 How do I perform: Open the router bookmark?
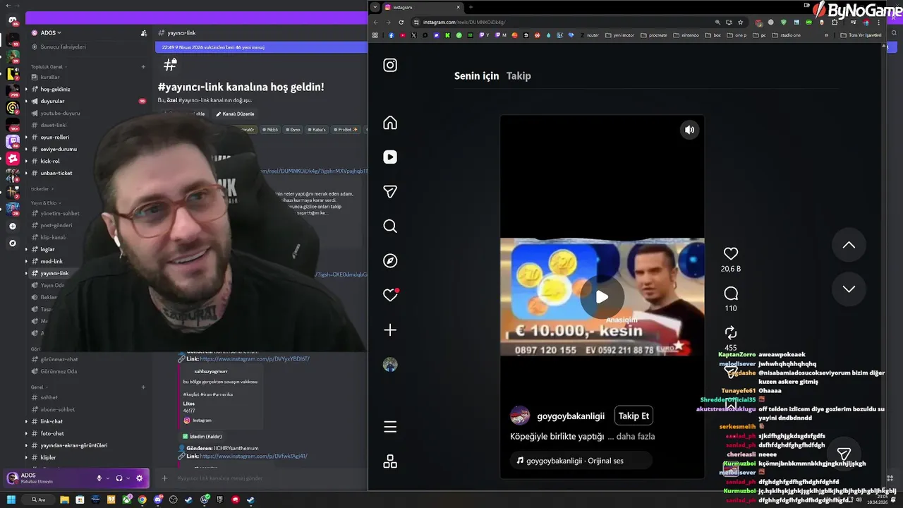point(589,35)
